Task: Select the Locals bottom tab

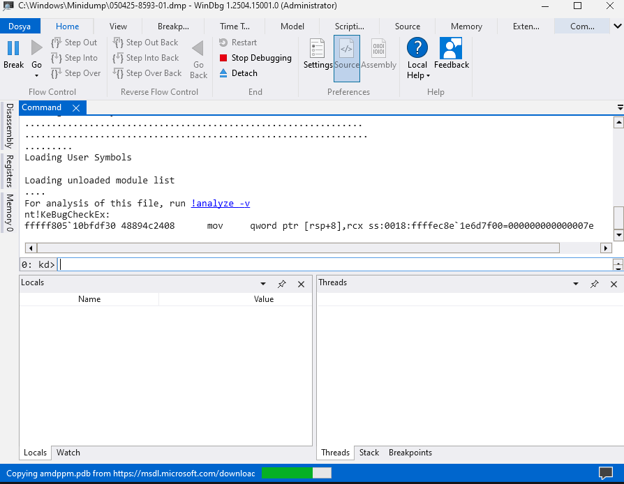Action: point(35,453)
